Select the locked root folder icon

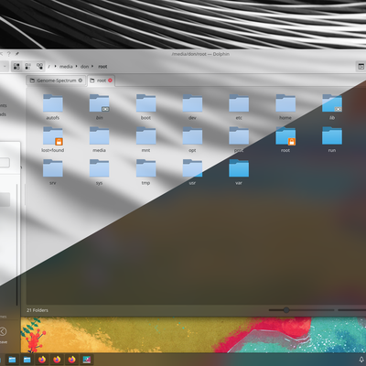coord(285,135)
